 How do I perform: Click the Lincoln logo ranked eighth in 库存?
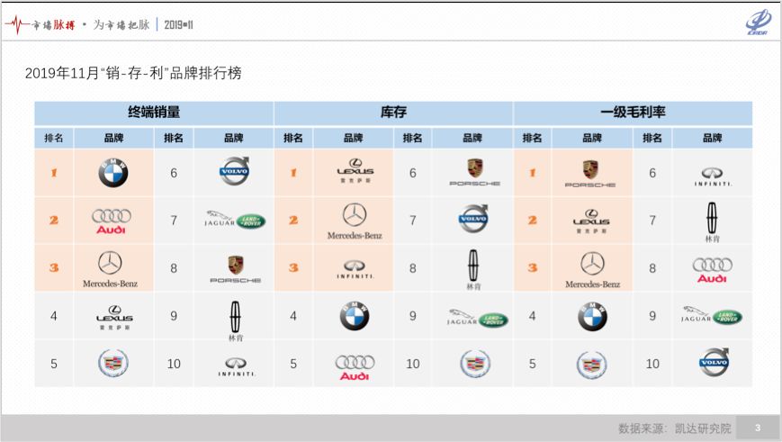472,268
